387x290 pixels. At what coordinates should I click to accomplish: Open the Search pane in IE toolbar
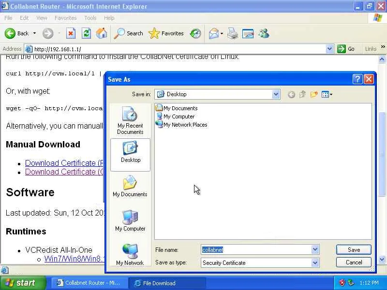coord(128,33)
